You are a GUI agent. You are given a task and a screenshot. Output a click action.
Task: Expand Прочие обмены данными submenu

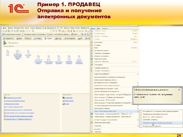pos(115,108)
